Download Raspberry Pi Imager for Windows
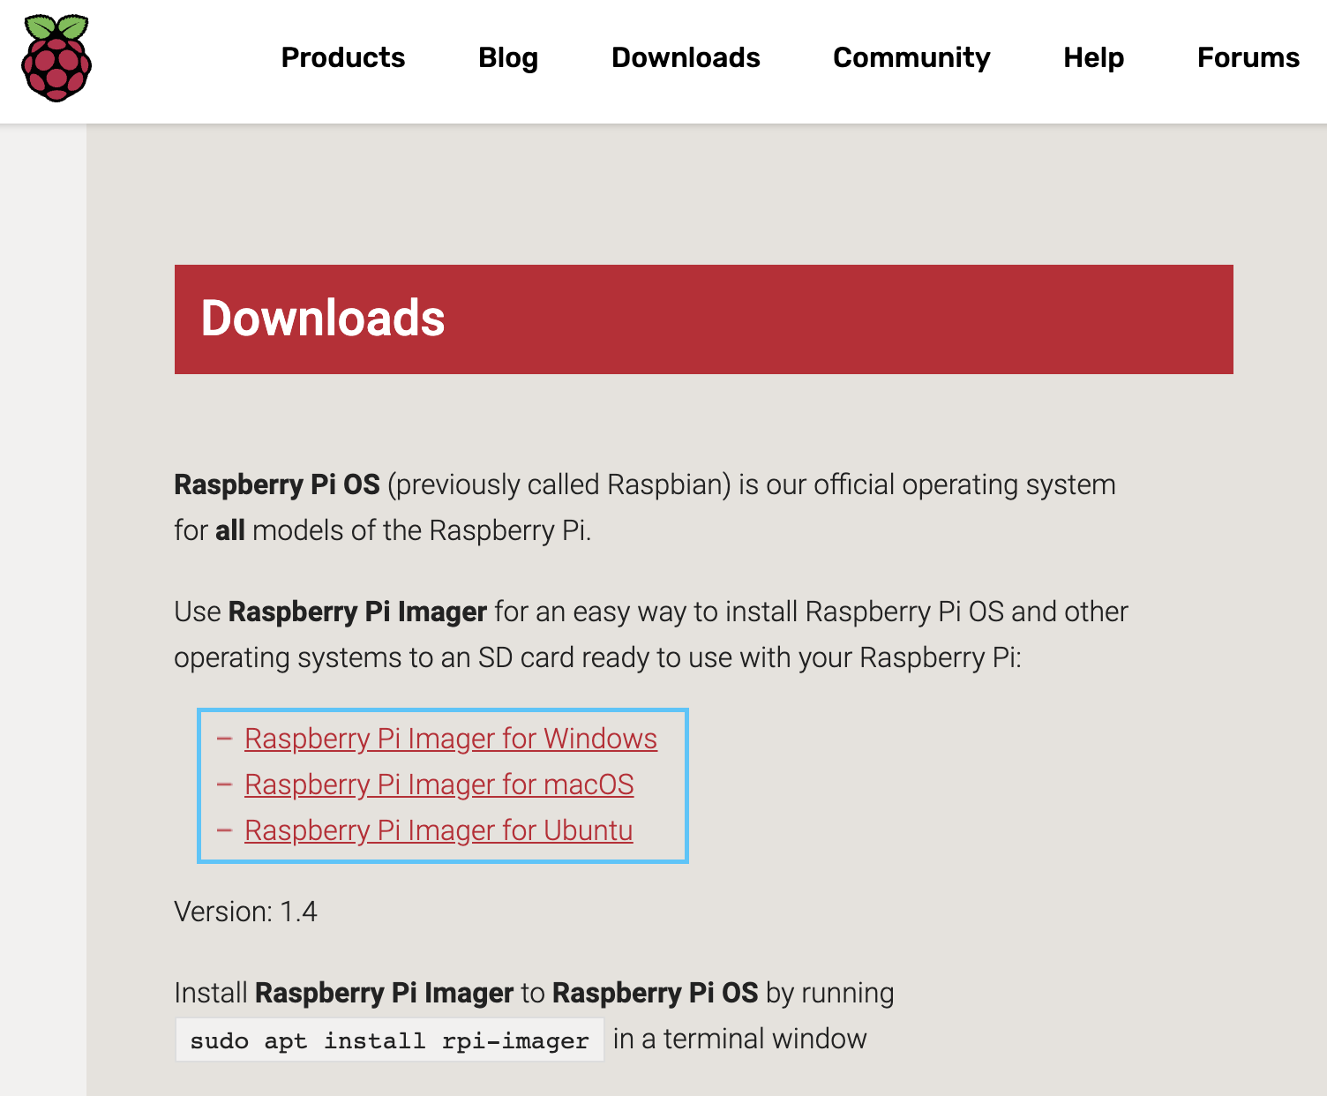The width and height of the screenshot is (1327, 1096). pos(451,739)
